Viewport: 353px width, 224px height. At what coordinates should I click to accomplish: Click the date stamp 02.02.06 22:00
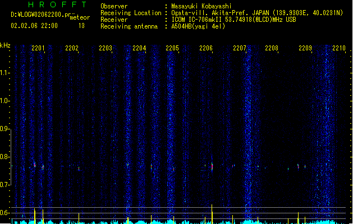[34, 26]
